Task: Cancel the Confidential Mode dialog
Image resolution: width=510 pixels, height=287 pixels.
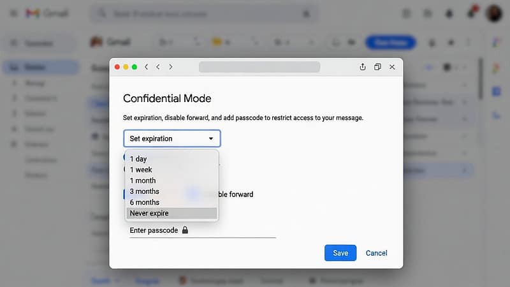Action: pos(376,253)
